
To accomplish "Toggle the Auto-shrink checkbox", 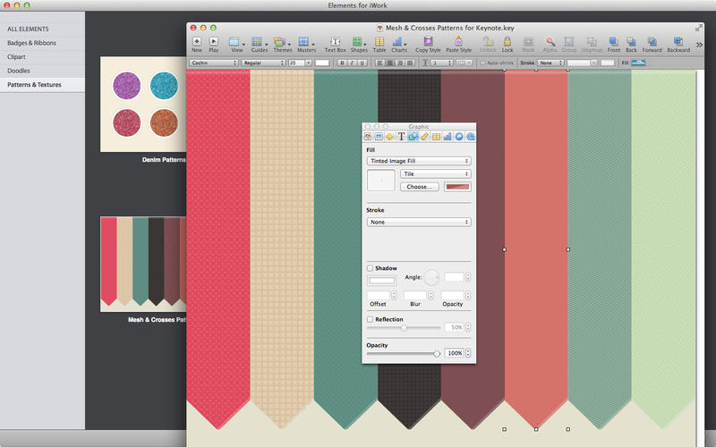I will (x=482, y=63).
